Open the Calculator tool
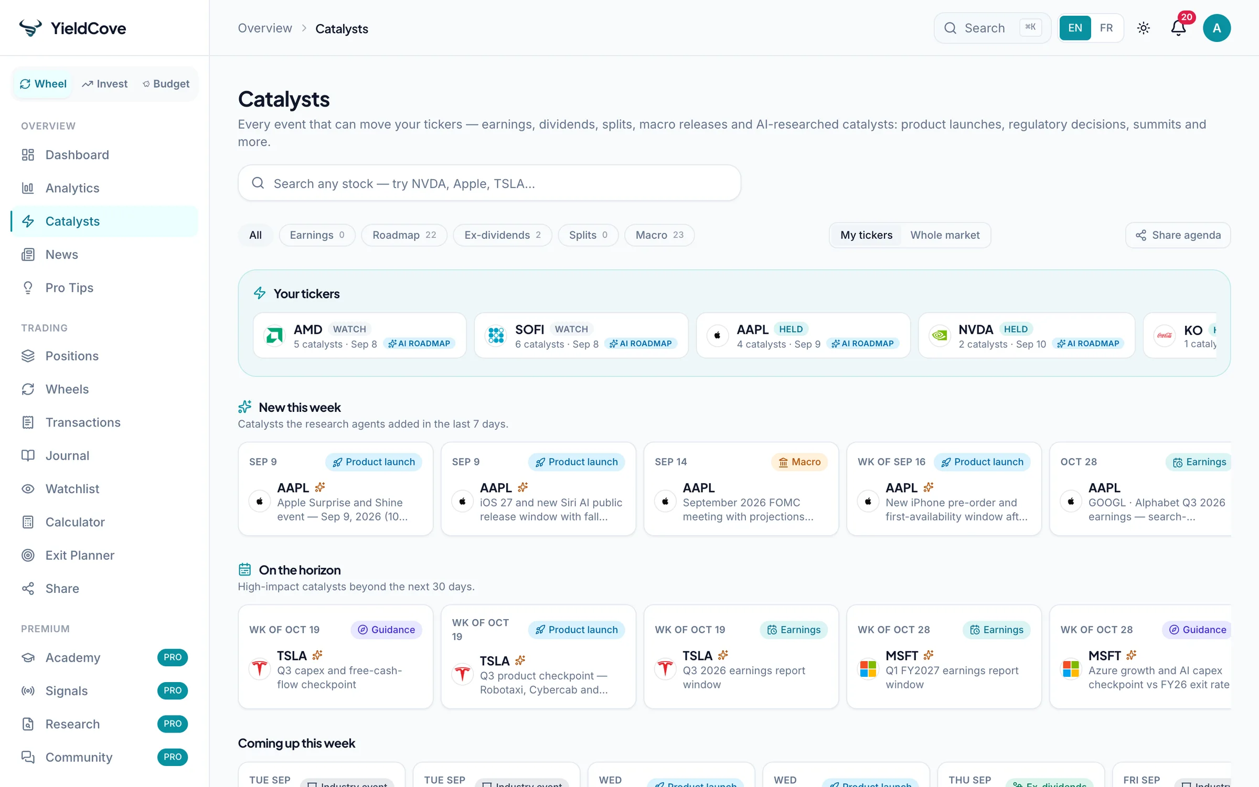Viewport: 1259px width, 787px height. (104, 522)
